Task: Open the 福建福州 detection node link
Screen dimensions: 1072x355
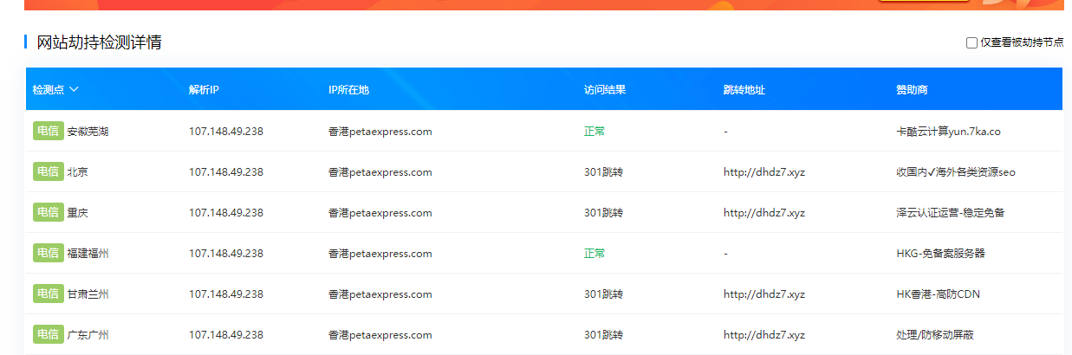Action: click(x=88, y=254)
